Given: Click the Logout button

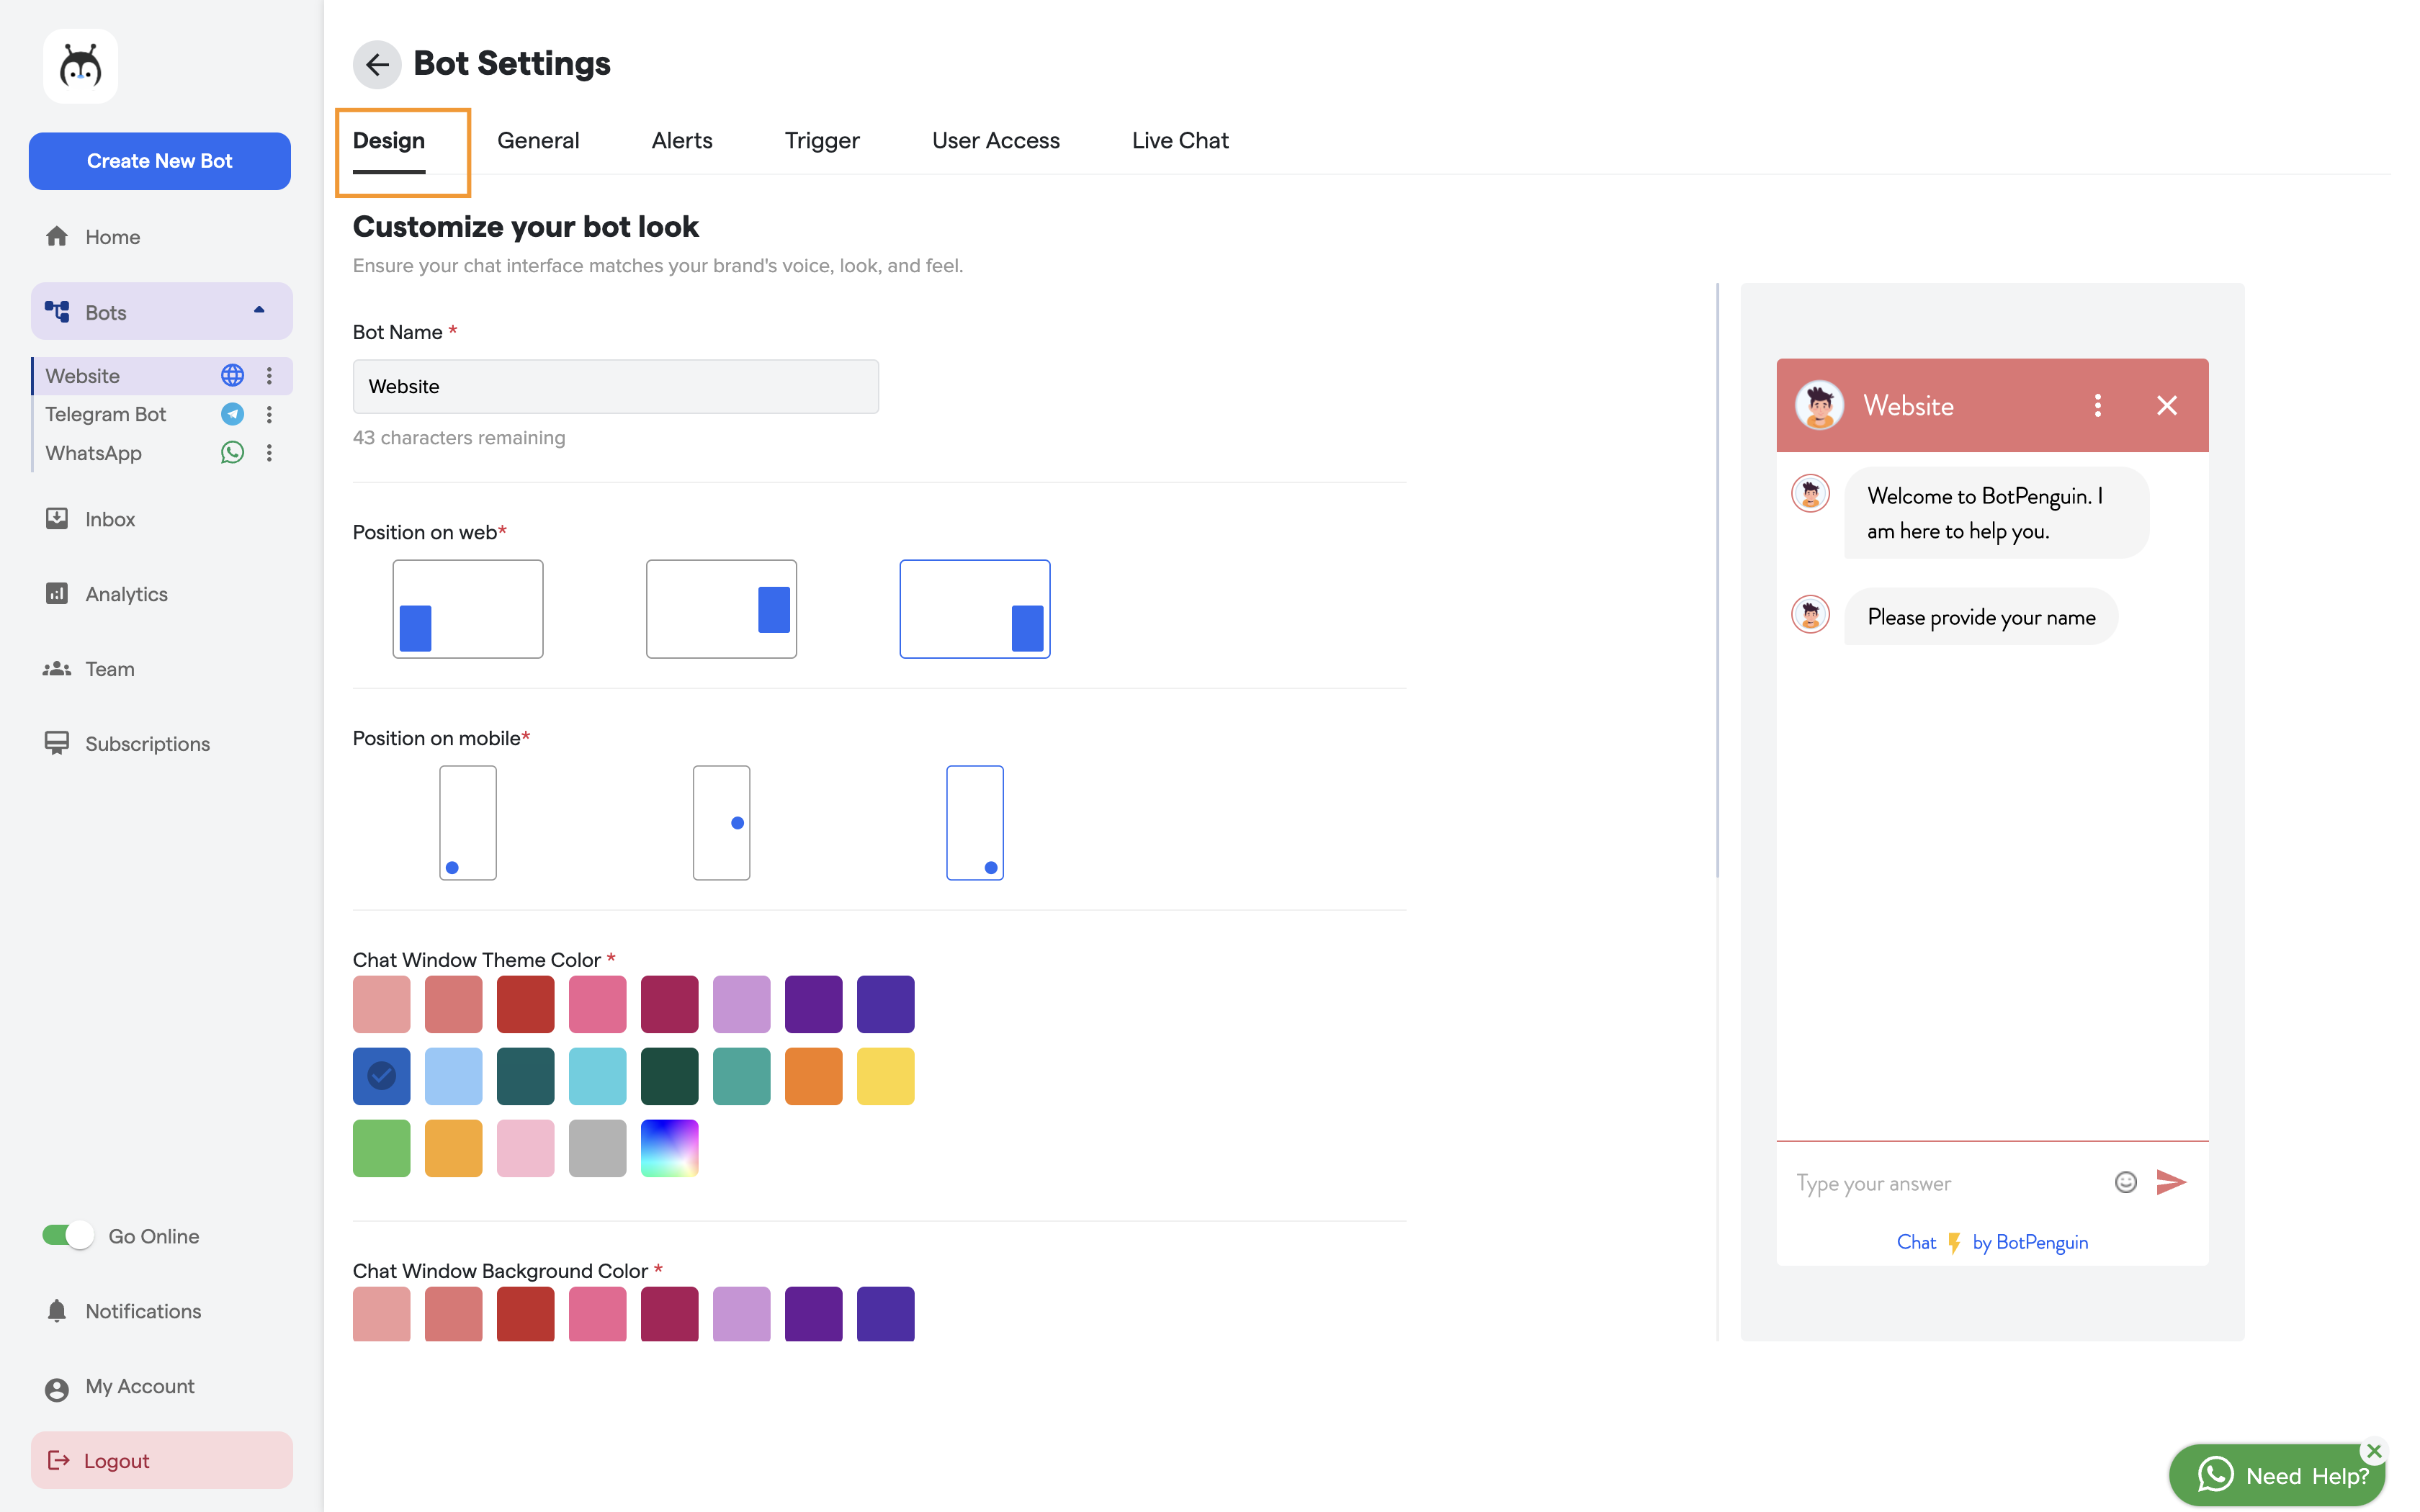Looking at the screenshot, I should 161,1460.
